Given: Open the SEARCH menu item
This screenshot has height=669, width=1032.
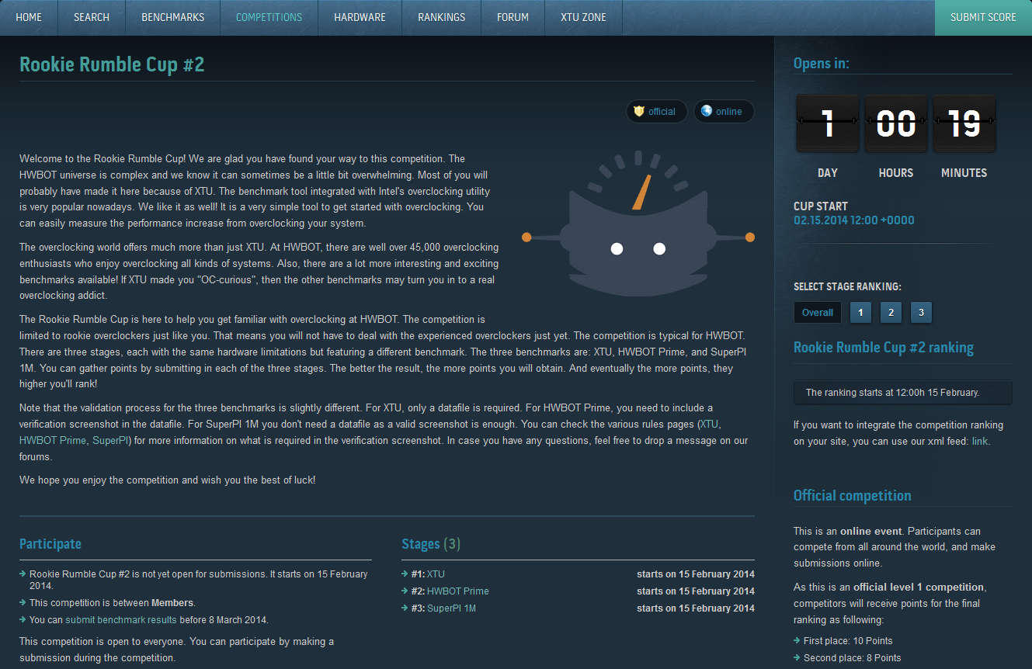Looking at the screenshot, I should pos(92,17).
